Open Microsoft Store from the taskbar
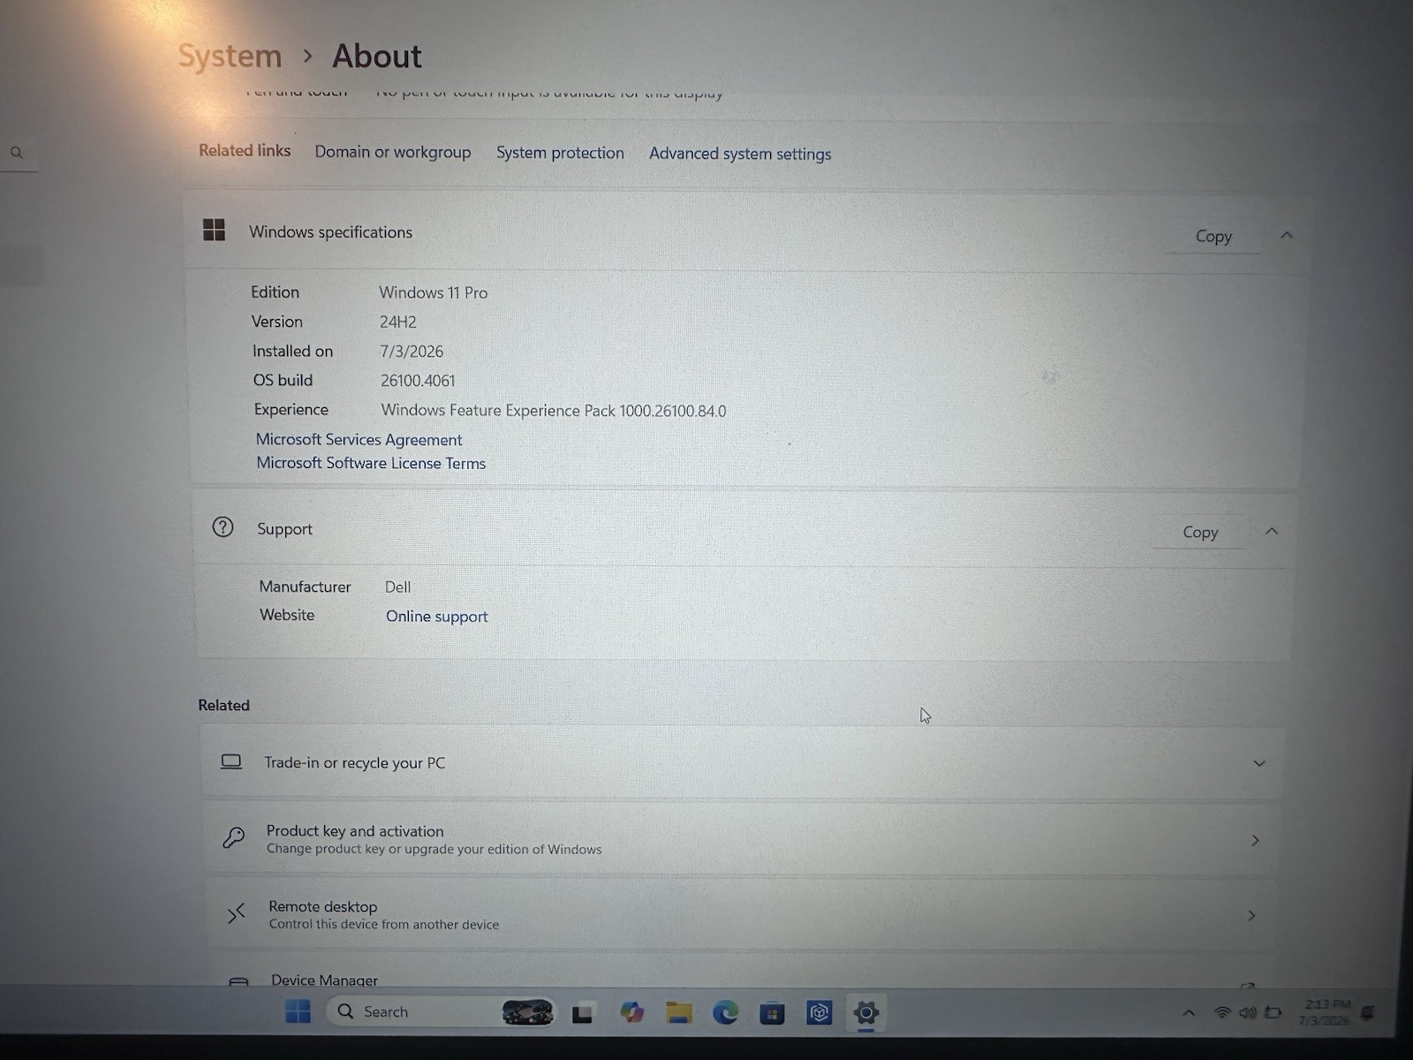This screenshot has width=1413, height=1060. click(772, 1013)
